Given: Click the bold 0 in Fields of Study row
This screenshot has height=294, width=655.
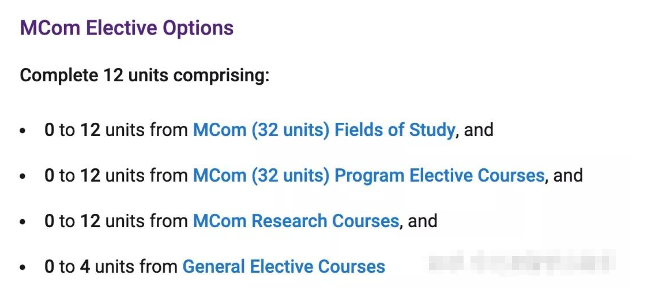Looking at the screenshot, I should [x=49, y=130].
